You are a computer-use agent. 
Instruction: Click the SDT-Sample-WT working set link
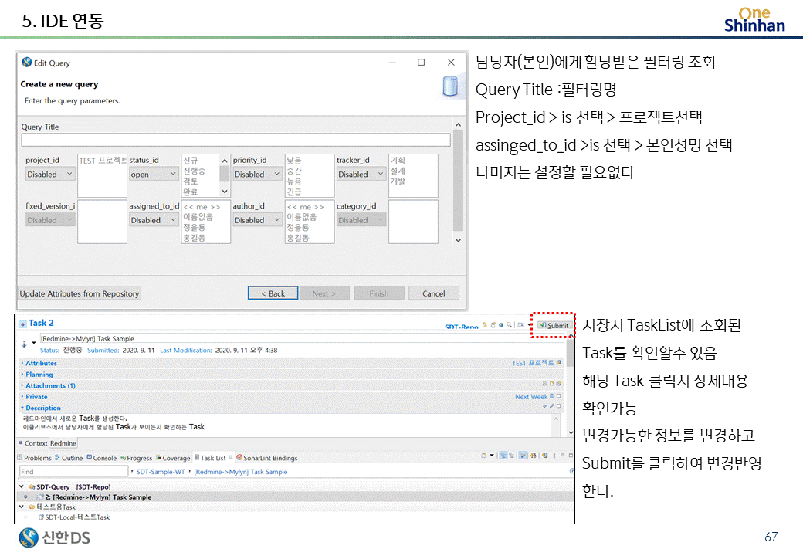[x=161, y=472]
